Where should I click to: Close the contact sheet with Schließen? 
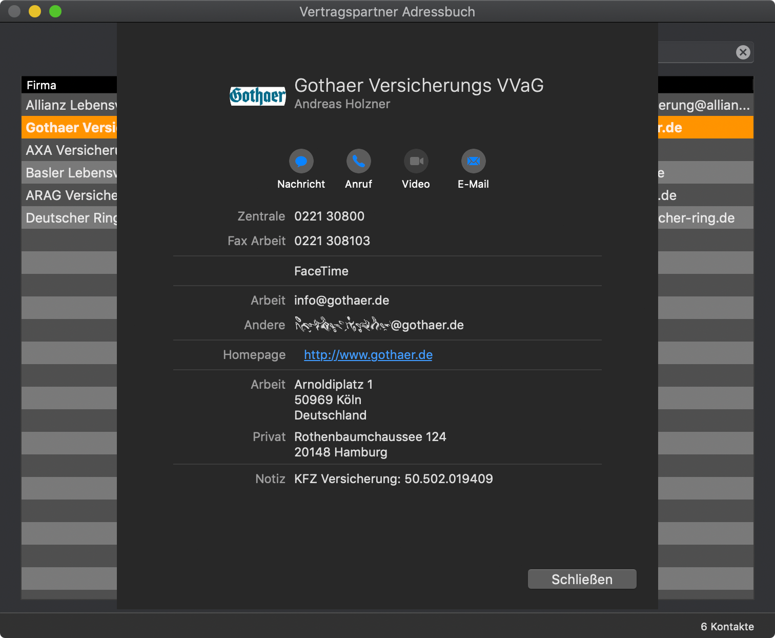[582, 580]
